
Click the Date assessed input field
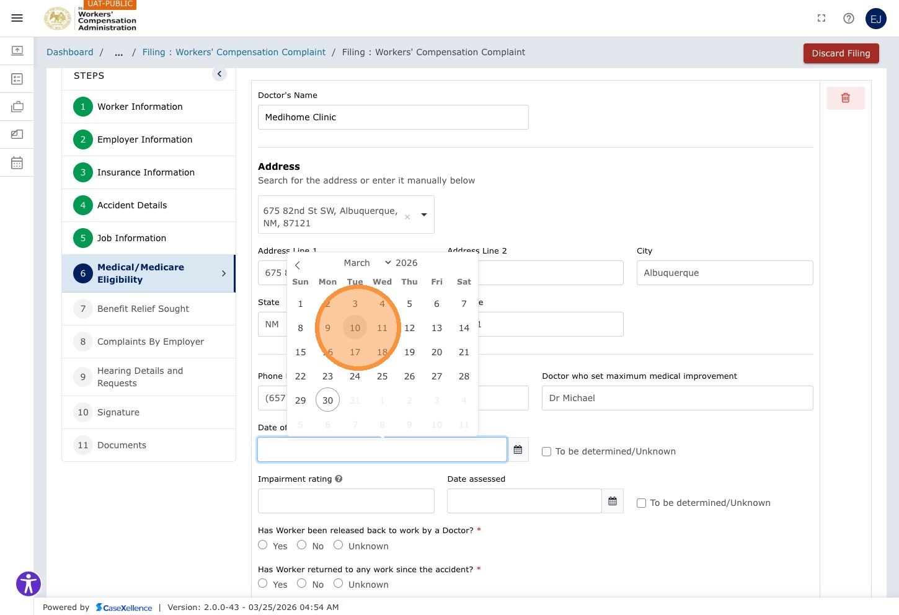(x=525, y=501)
